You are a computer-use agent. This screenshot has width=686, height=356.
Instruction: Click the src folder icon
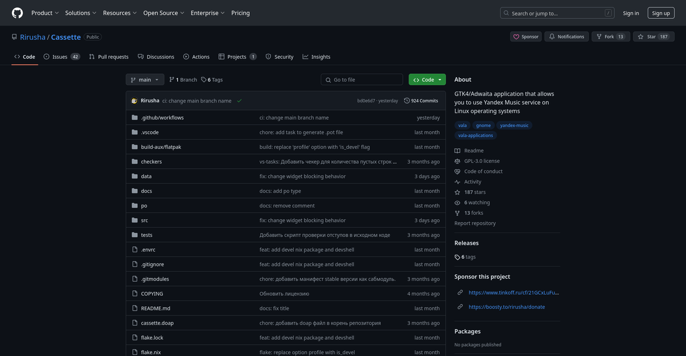(135, 220)
